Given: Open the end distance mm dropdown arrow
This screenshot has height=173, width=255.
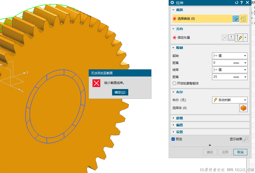Looking at the screenshot, I should 245,77.
